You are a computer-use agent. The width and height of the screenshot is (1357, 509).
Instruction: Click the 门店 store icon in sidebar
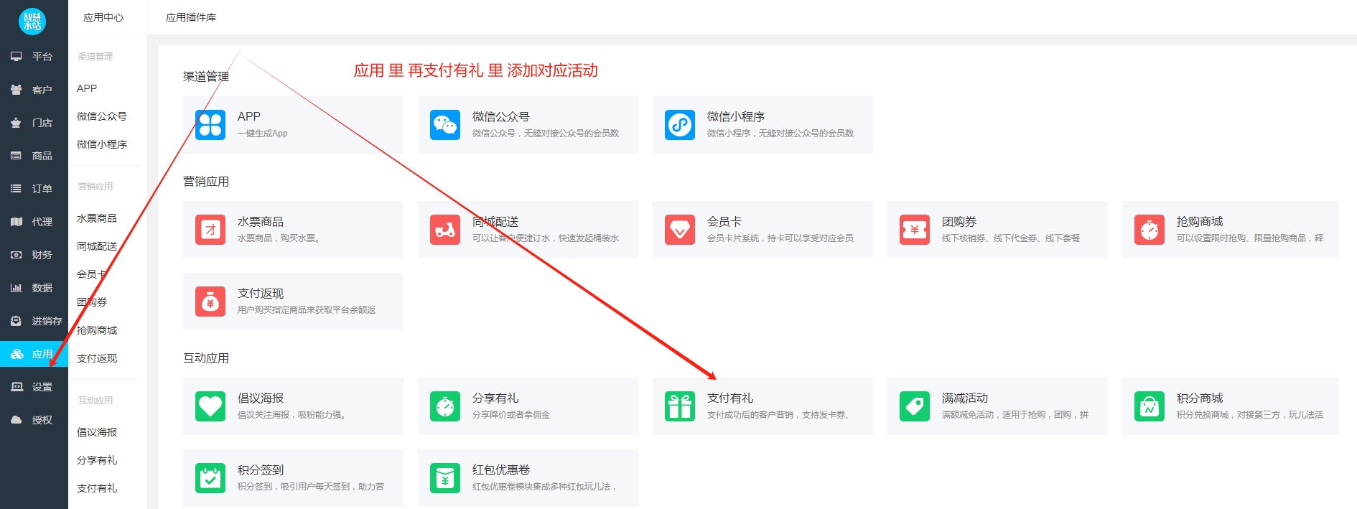point(16,123)
